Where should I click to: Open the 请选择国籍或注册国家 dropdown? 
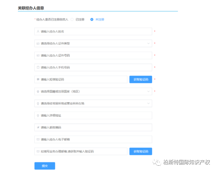point(93,92)
